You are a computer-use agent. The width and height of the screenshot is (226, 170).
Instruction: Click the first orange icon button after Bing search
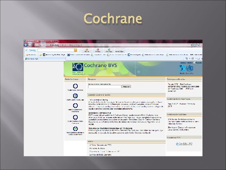point(87,50)
